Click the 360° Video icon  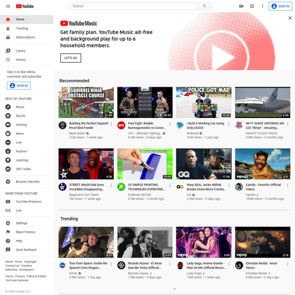click(x=8, y=169)
